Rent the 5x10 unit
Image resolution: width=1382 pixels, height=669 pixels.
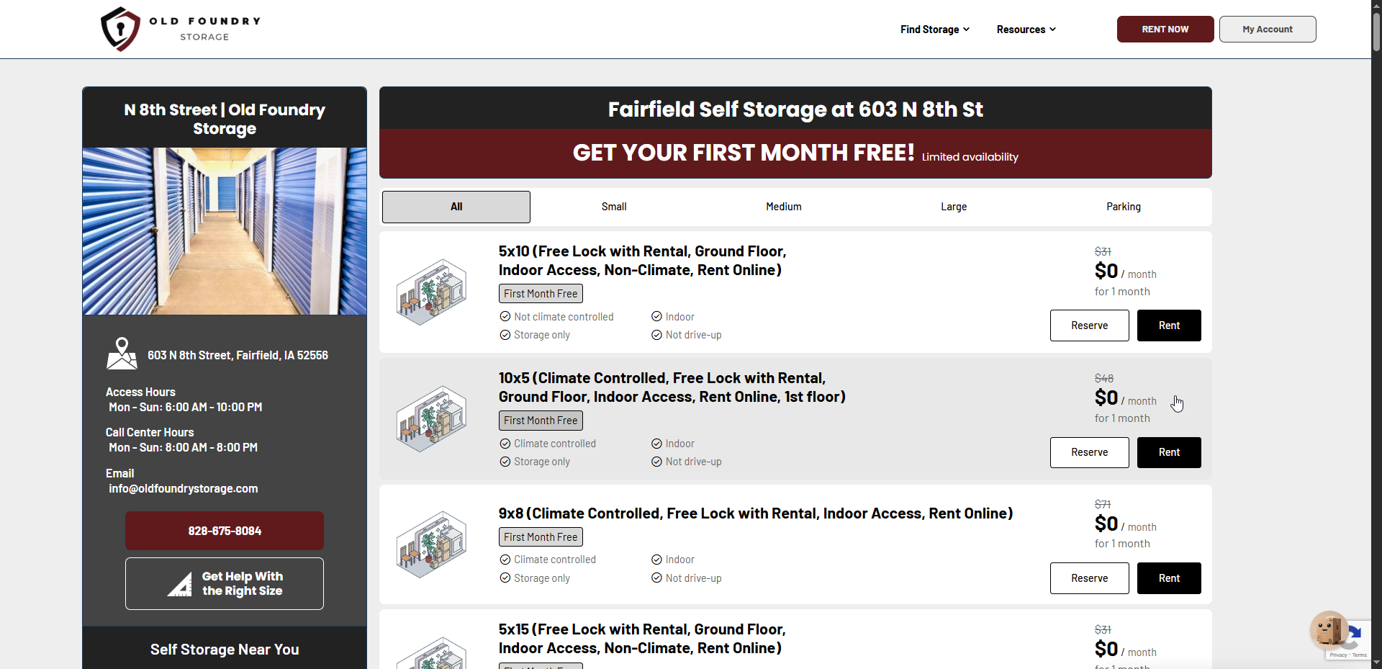tap(1169, 325)
